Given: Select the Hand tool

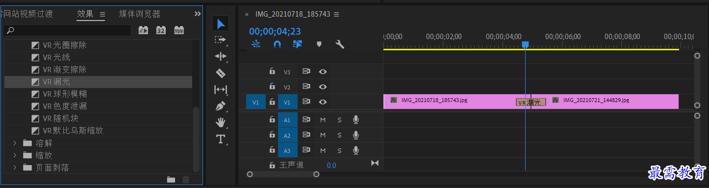Looking at the screenshot, I should (221, 123).
